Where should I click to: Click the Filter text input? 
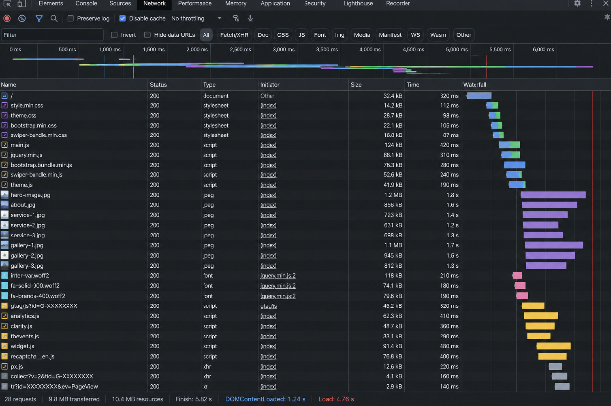coord(52,35)
